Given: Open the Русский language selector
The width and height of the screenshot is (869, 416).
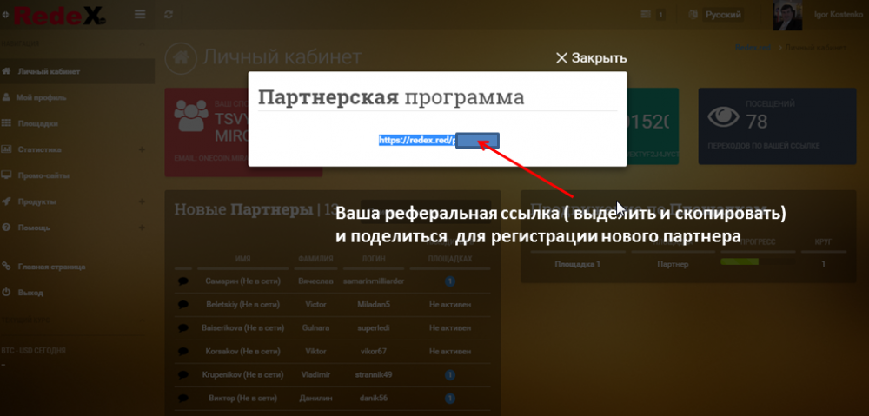Looking at the screenshot, I should point(723,15).
